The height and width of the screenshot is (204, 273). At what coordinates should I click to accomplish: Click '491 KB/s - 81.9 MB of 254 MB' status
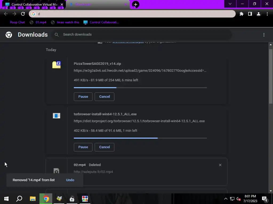106,80
